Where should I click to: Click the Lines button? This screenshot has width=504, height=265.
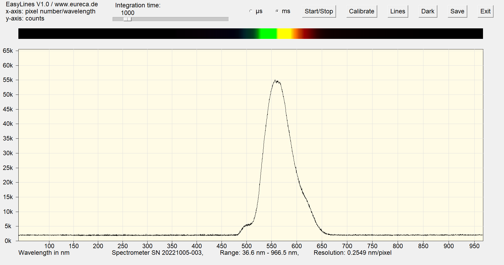click(398, 11)
